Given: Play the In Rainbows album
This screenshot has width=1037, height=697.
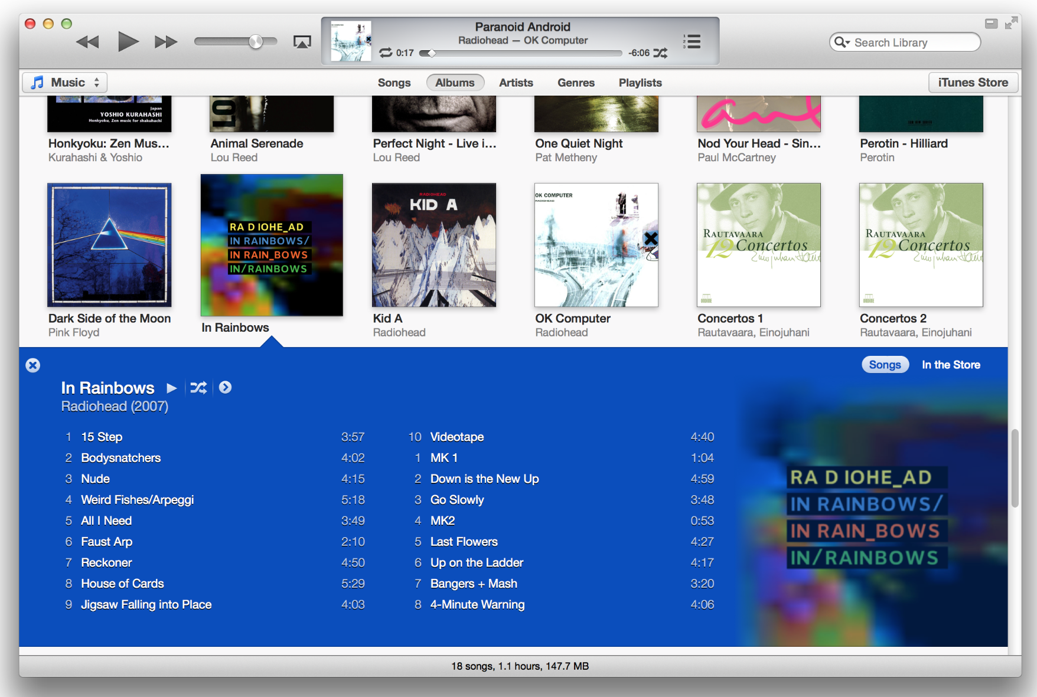Looking at the screenshot, I should click(172, 388).
